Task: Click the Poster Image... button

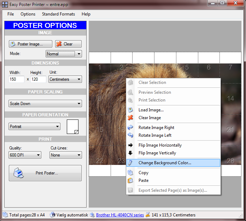Action: click(30, 44)
